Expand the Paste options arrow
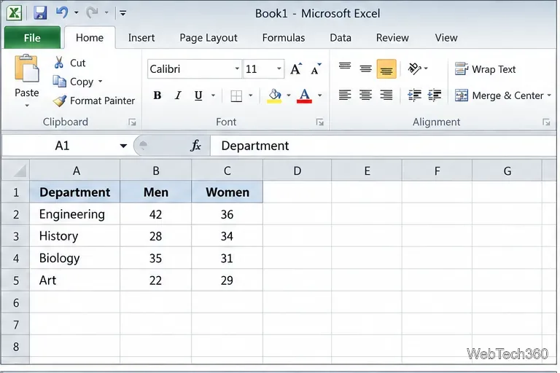The image size is (560, 373). (x=27, y=106)
